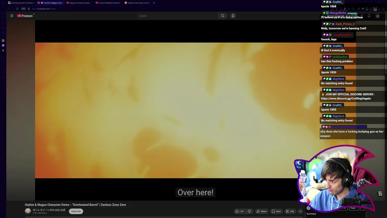Click the video player frame showing 'Over here!'
The height and width of the screenshot is (218, 387).
pyautogui.click(x=195, y=111)
